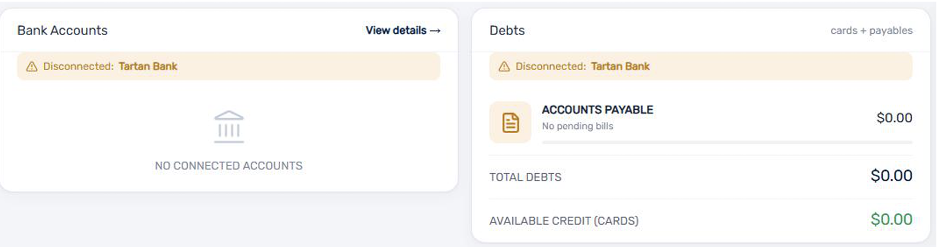Click the NO CONNECTED ACCOUNTS text
This screenshot has width=938, height=247.
tap(229, 166)
